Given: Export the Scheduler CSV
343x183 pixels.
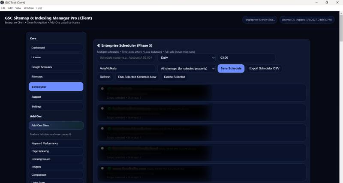Looking at the screenshot, I should point(264,68).
